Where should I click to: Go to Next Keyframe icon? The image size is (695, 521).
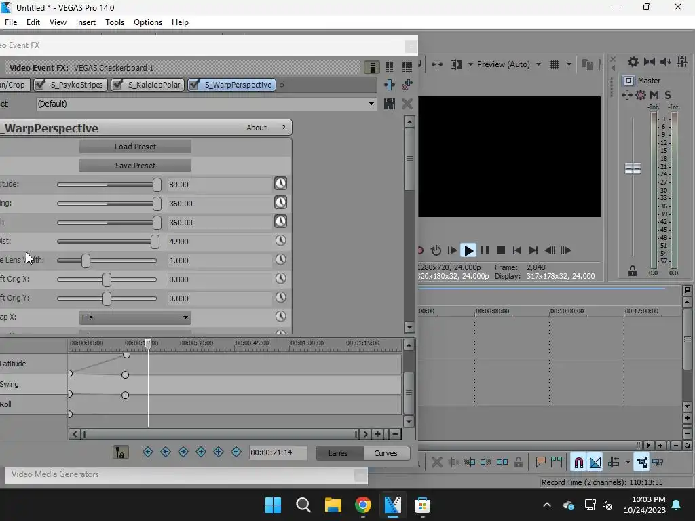[183, 452]
